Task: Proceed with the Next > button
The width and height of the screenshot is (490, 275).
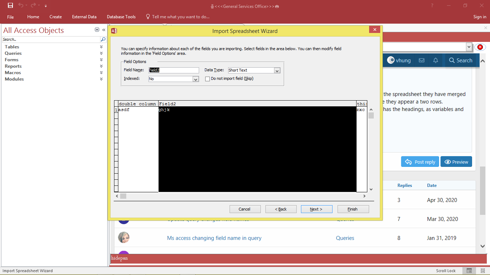Action: [316, 209]
